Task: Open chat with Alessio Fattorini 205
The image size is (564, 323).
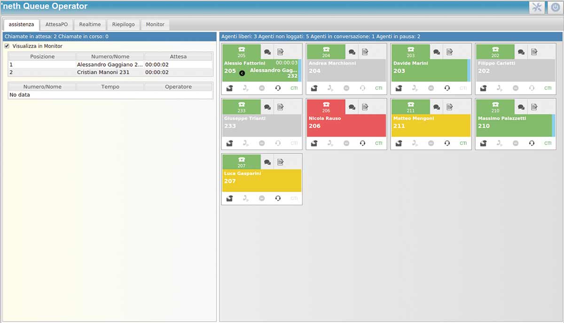Action: 267,52
